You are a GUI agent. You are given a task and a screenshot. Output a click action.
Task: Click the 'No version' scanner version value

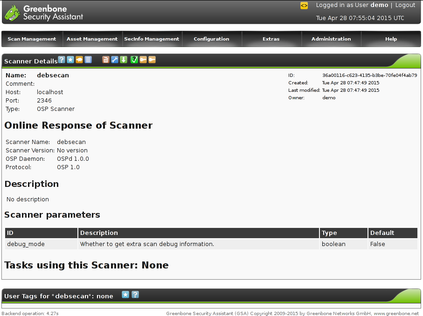72,151
